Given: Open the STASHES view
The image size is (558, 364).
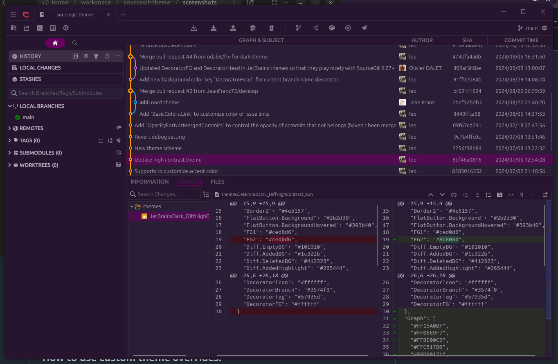Looking at the screenshot, I should pyautogui.click(x=30, y=79).
